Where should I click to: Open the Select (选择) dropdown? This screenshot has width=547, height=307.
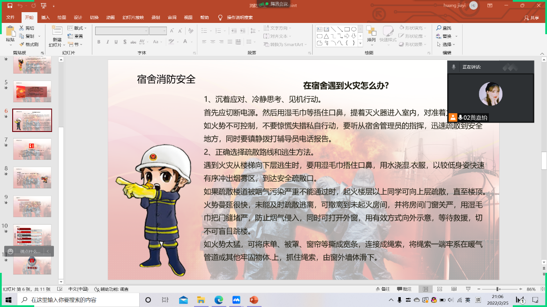447,44
